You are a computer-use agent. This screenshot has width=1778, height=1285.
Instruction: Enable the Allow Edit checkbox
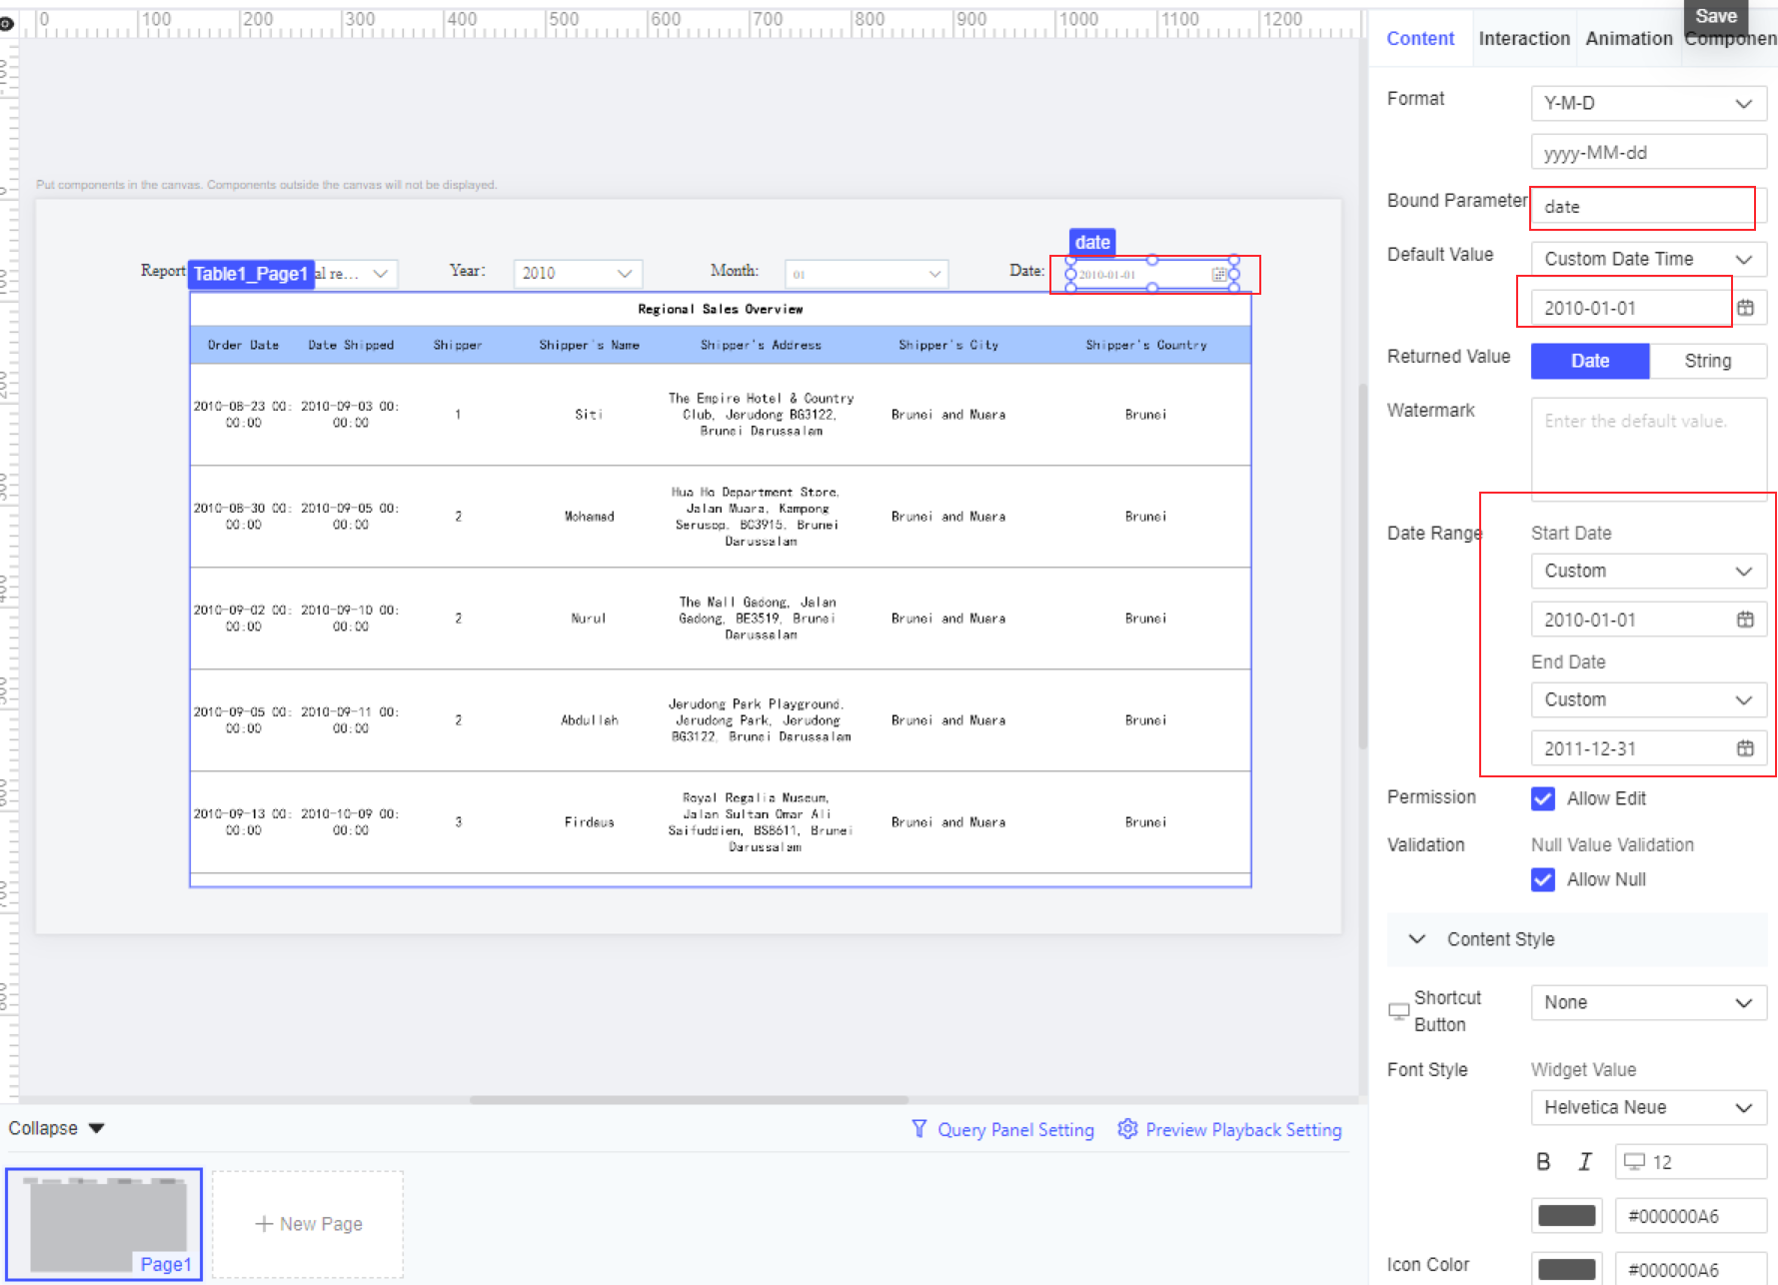click(x=1542, y=798)
